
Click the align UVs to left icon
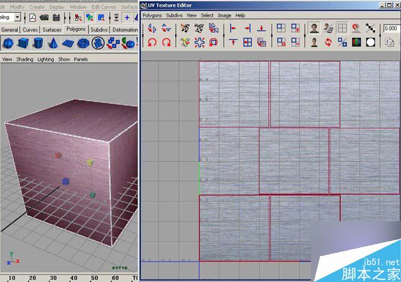coord(233,28)
